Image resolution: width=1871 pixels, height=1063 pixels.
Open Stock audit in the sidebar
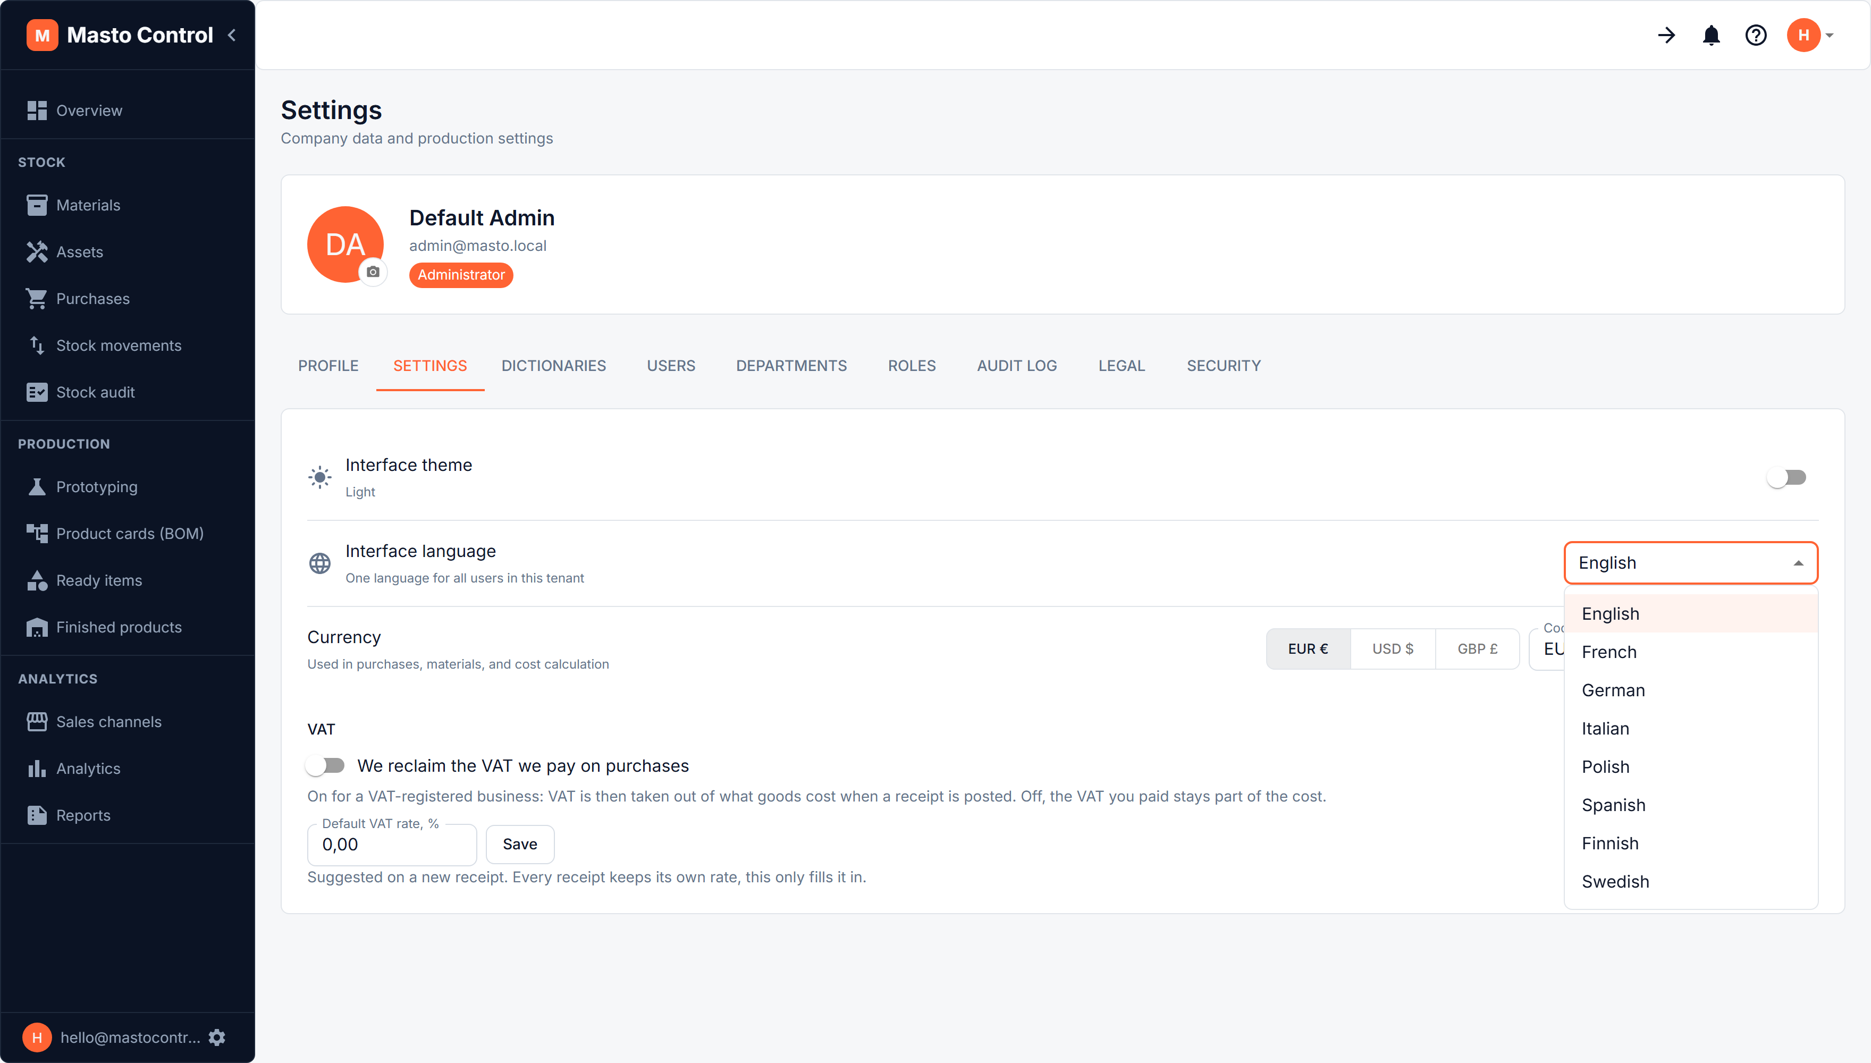click(128, 392)
